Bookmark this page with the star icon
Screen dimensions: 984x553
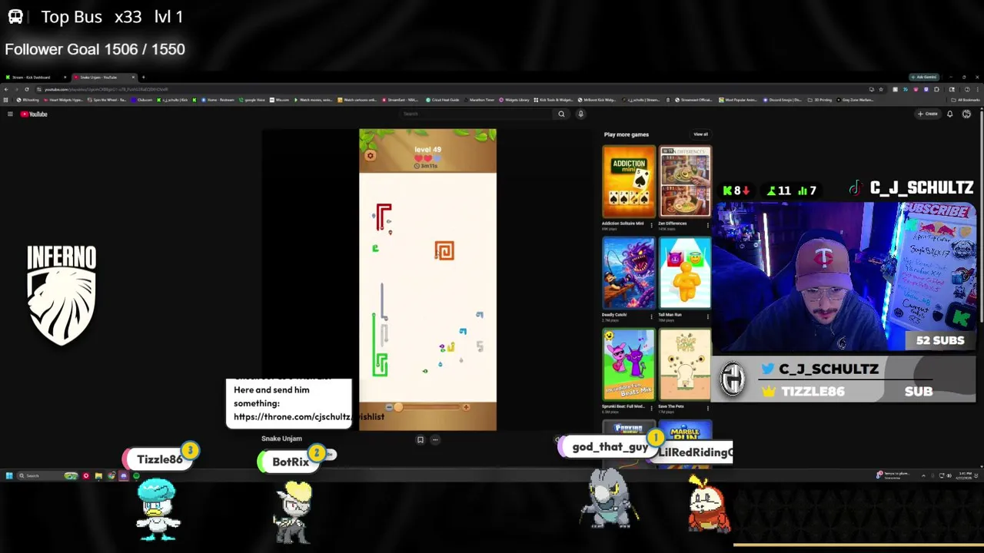tap(881, 89)
